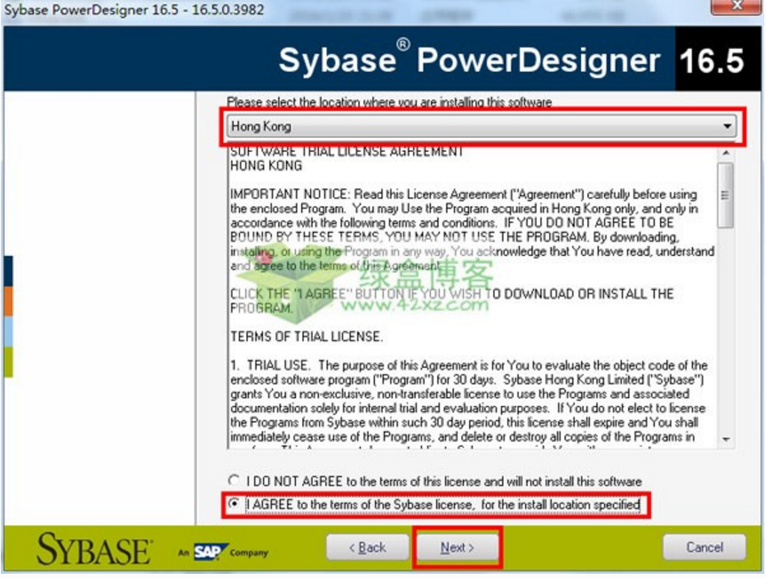Click the license text scrollbar down arrow
This screenshot has width=766, height=578.
[726, 440]
